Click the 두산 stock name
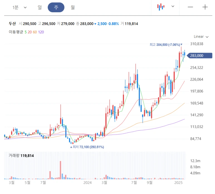The image size is (215, 194). pos(12,24)
